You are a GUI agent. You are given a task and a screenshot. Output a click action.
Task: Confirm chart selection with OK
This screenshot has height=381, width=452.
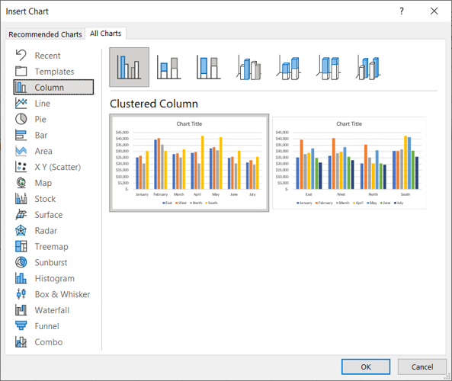tap(366, 367)
